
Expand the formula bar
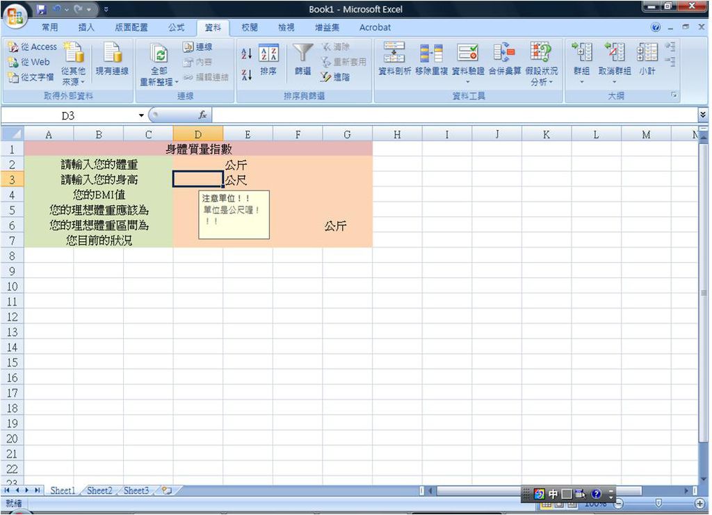703,115
